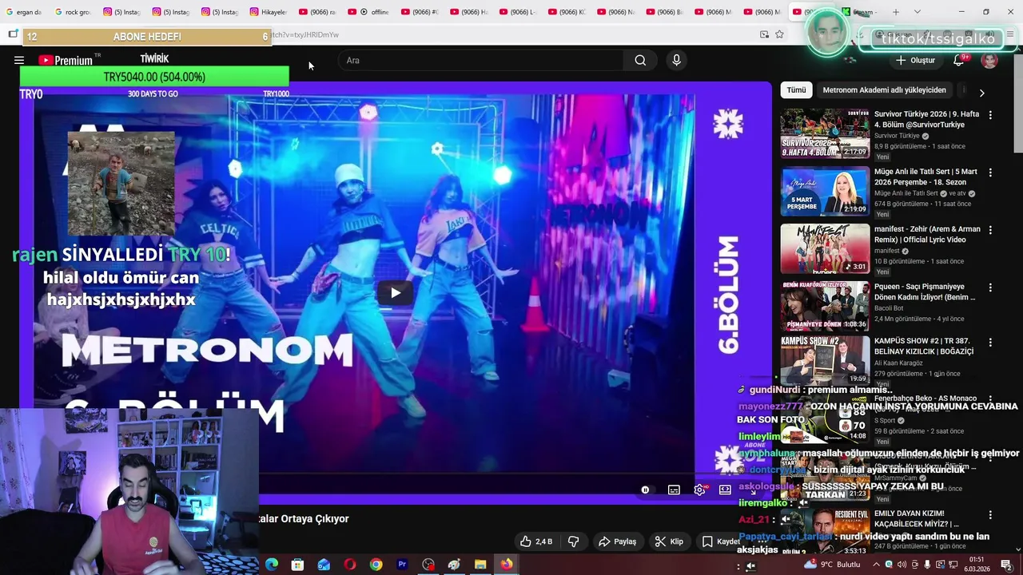Go to YouTube Premium home logo
This screenshot has height=575, width=1023.
pyautogui.click(x=66, y=60)
